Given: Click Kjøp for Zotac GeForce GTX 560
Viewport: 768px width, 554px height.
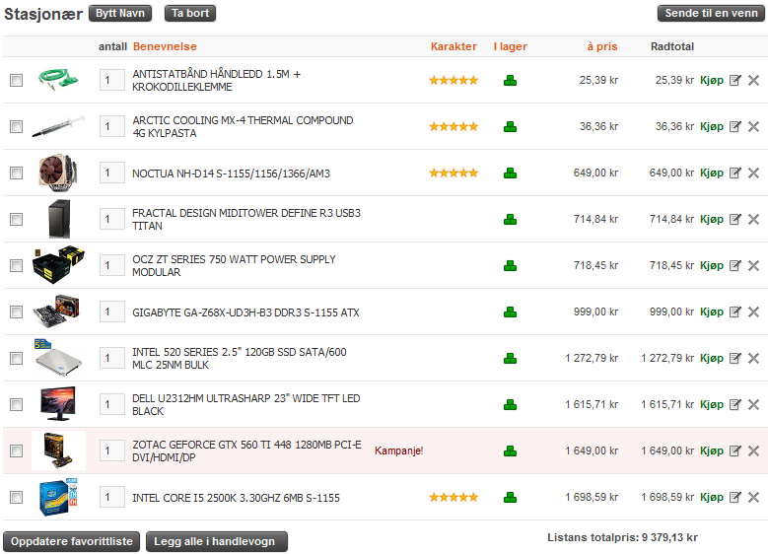Looking at the screenshot, I should tap(712, 450).
